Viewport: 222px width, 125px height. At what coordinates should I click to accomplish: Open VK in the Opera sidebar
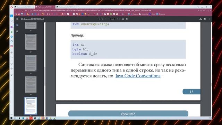click(x=11, y=41)
